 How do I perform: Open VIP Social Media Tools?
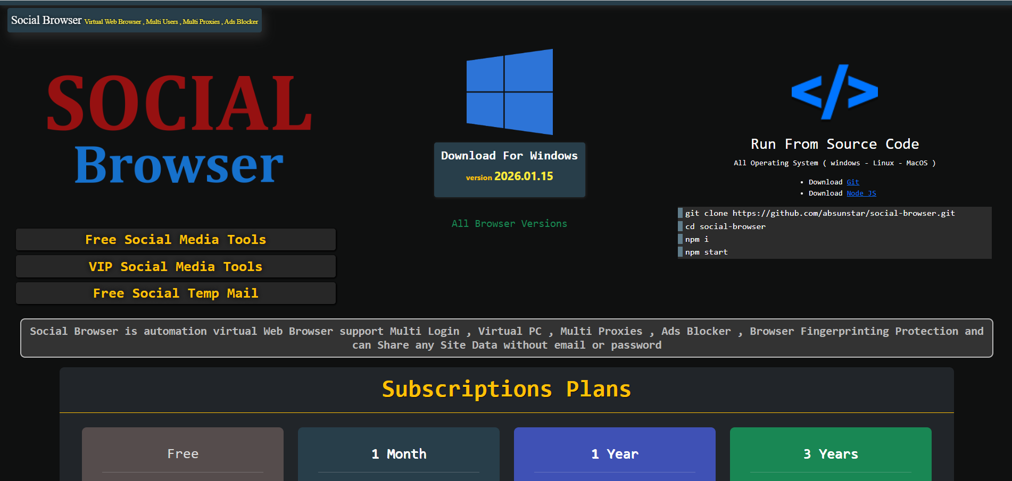(176, 266)
